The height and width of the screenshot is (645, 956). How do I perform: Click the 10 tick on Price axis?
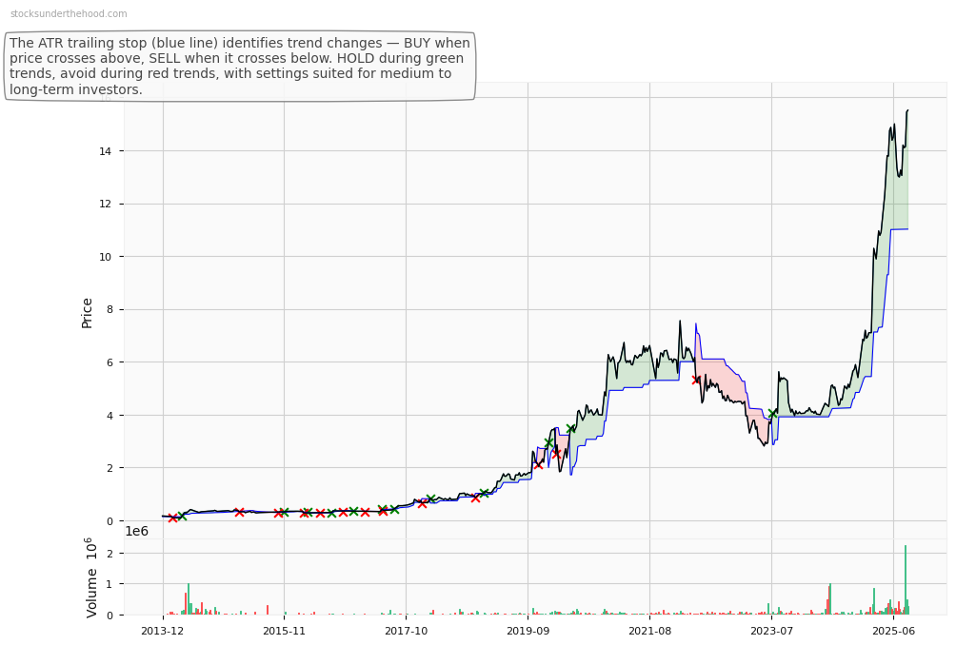click(105, 257)
